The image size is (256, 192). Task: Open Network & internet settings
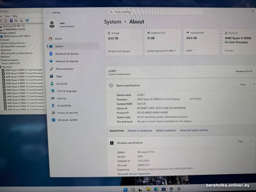coord(64,61)
